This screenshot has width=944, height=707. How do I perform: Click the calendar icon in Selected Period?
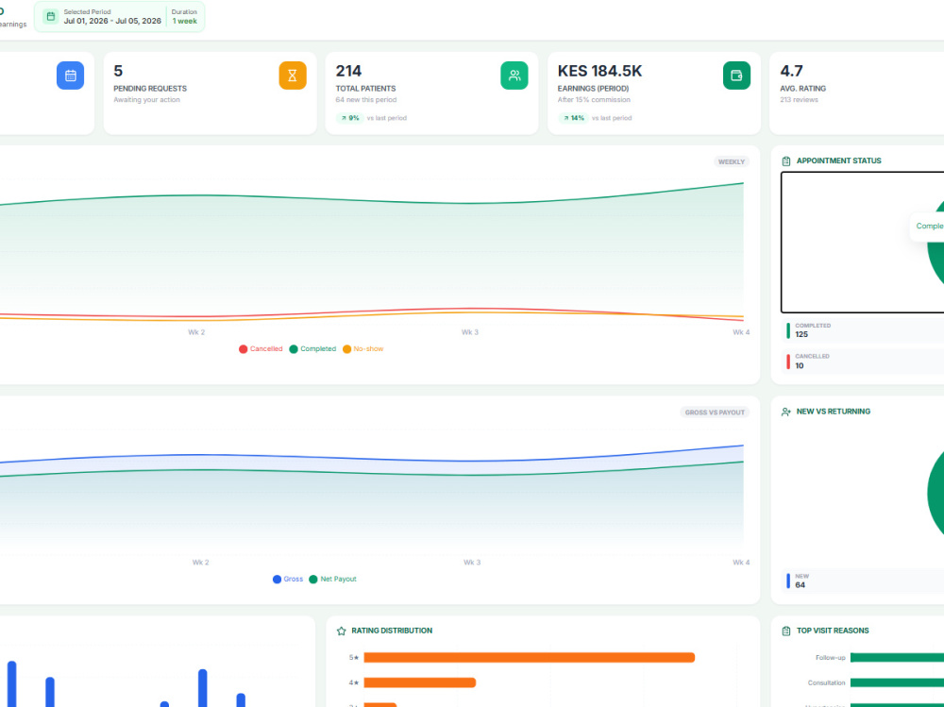point(51,16)
